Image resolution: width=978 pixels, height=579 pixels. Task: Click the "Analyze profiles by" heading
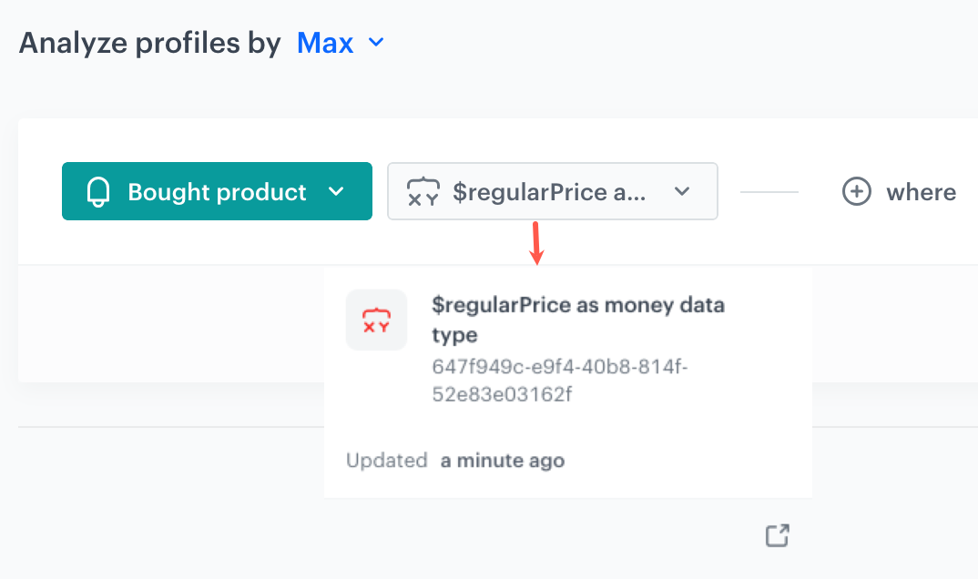(x=150, y=43)
